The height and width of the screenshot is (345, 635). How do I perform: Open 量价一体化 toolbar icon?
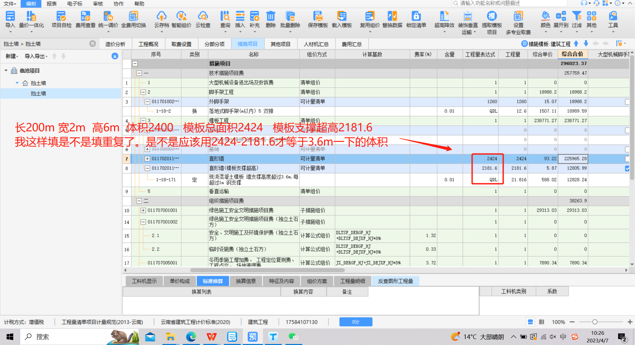pyautogui.click(x=31, y=19)
